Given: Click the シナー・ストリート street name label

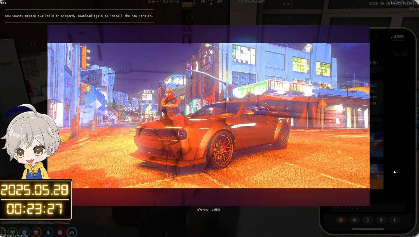Looking at the screenshot, I should 164,2.
